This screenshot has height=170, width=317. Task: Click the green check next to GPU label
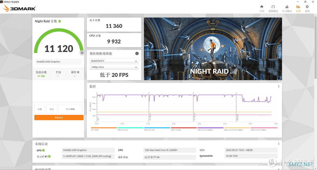pos(43,150)
